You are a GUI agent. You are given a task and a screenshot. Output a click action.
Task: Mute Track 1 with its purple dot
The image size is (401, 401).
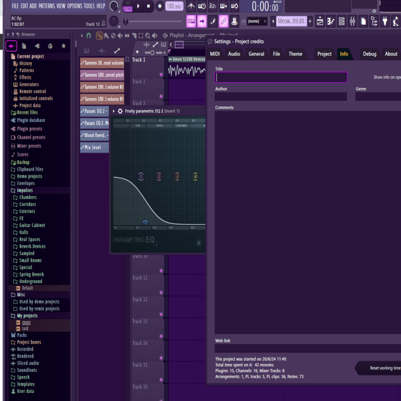point(161,75)
